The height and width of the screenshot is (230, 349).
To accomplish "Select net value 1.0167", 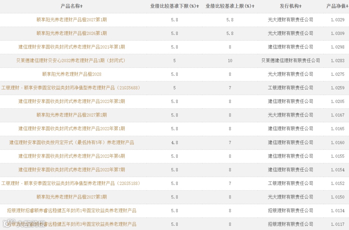I will [338, 115].
